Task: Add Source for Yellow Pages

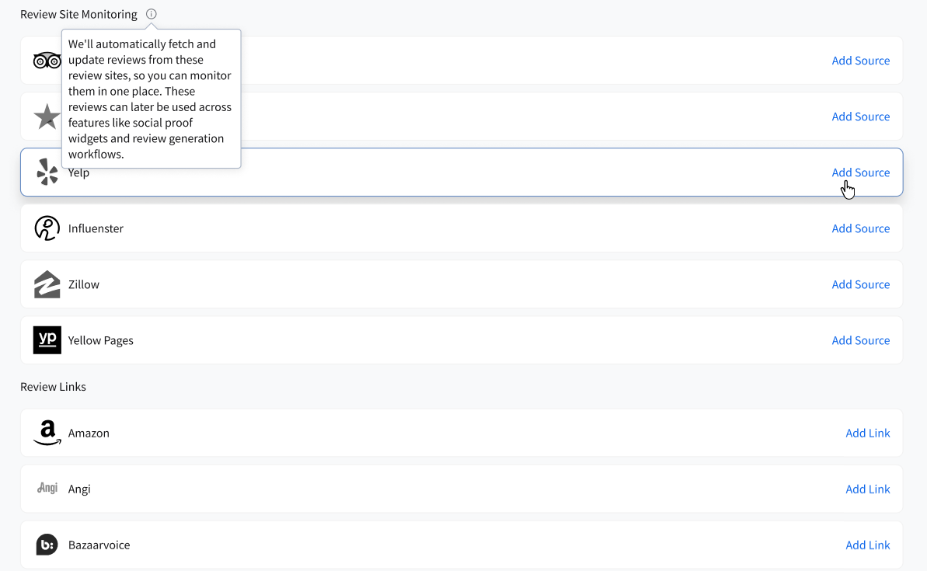Action: pyautogui.click(x=860, y=340)
